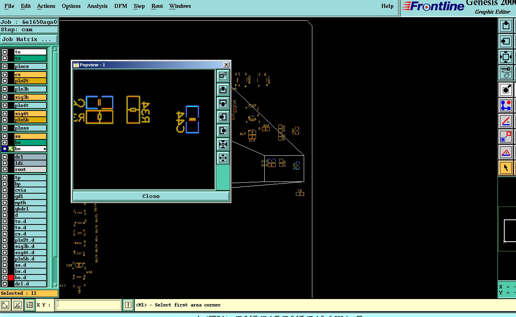516x317 pixels.
Task: Select the black circle feature-add tool
Action: click(506, 90)
